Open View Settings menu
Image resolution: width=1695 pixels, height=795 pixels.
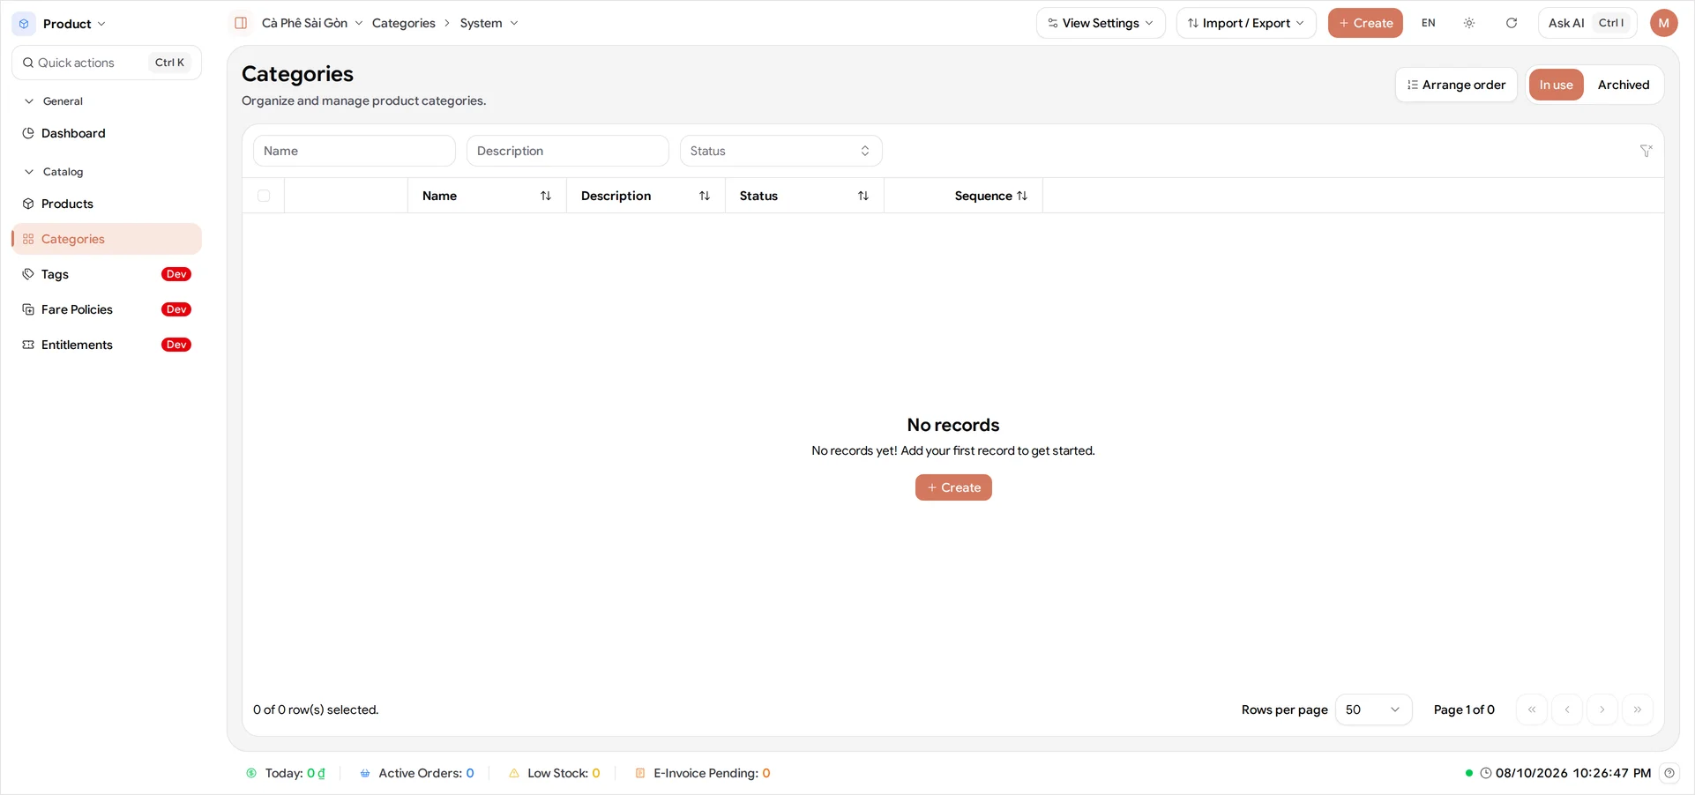coord(1101,23)
